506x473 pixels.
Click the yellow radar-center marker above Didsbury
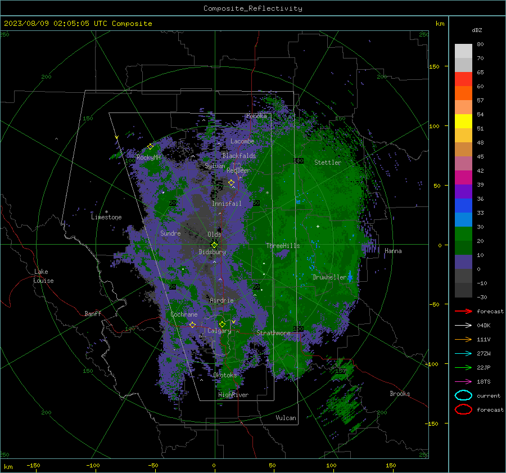[214, 245]
